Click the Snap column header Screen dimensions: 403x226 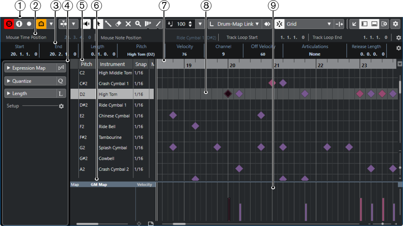click(x=141, y=64)
